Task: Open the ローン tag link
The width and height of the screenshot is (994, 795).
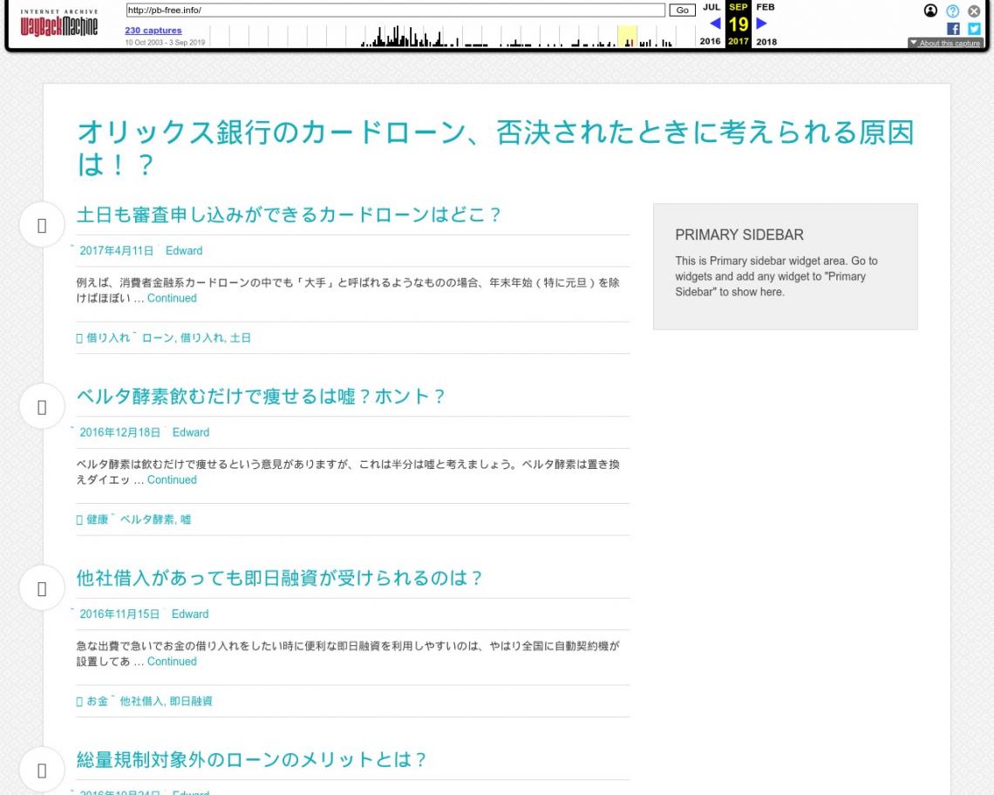Action: [157, 338]
